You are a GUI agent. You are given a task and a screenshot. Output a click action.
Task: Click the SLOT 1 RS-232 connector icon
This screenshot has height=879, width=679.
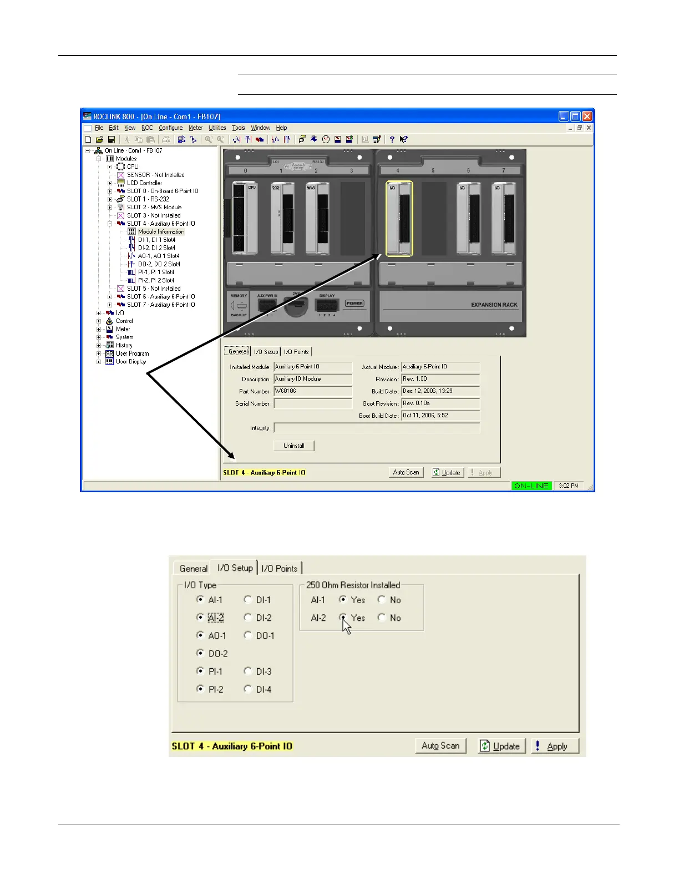120,199
